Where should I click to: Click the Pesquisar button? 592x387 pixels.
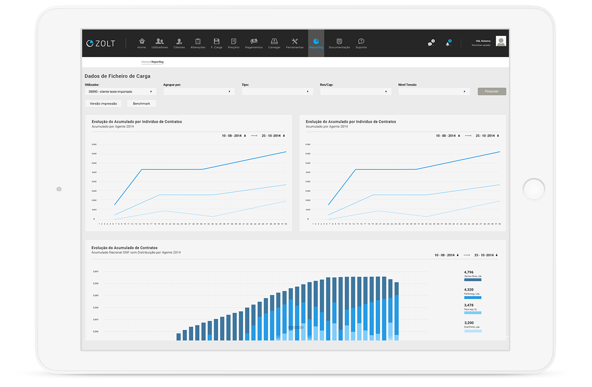pyautogui.click(x=492, y=92)
